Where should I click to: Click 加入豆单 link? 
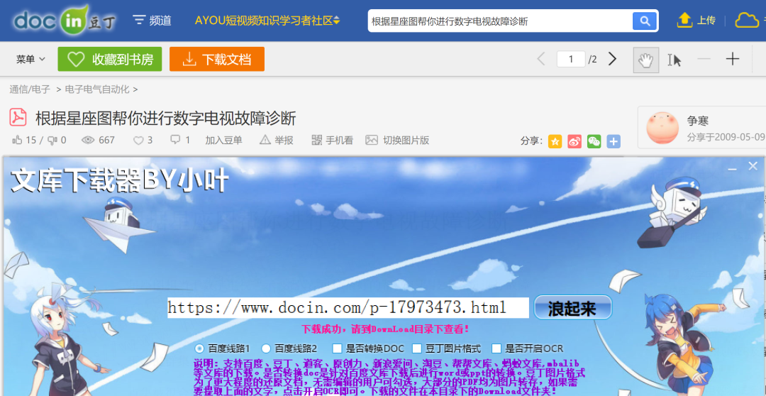point(223,141)
